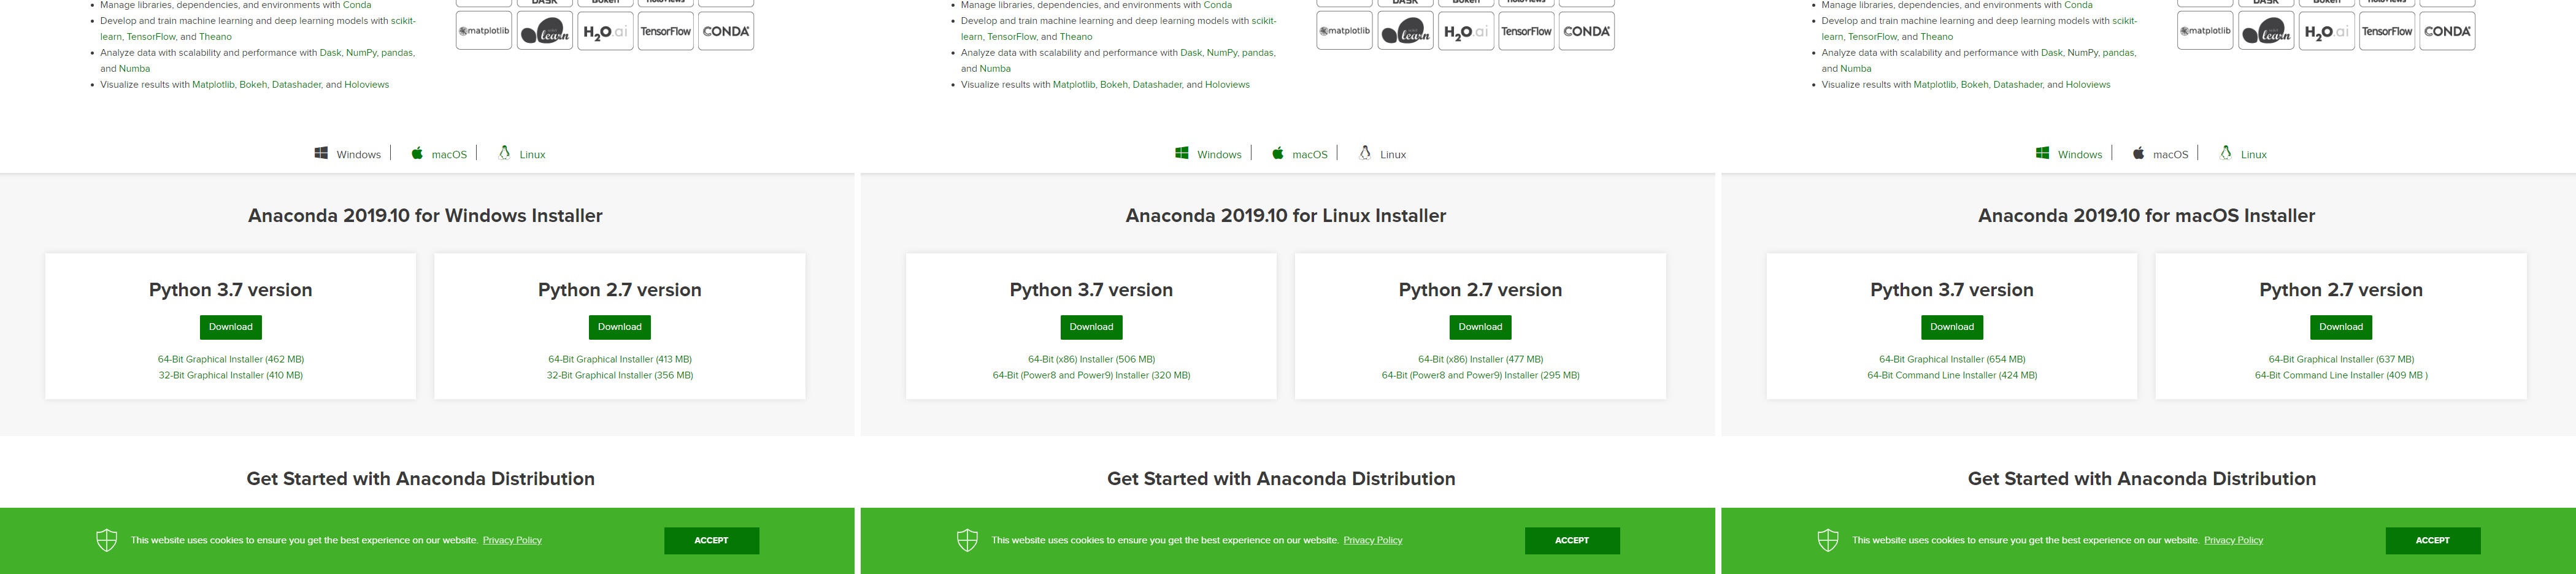This screenshot has width=2576, height=574.
Task: Click the scikit-learn logo in the Windows installer panel
Action: point(545,31)
